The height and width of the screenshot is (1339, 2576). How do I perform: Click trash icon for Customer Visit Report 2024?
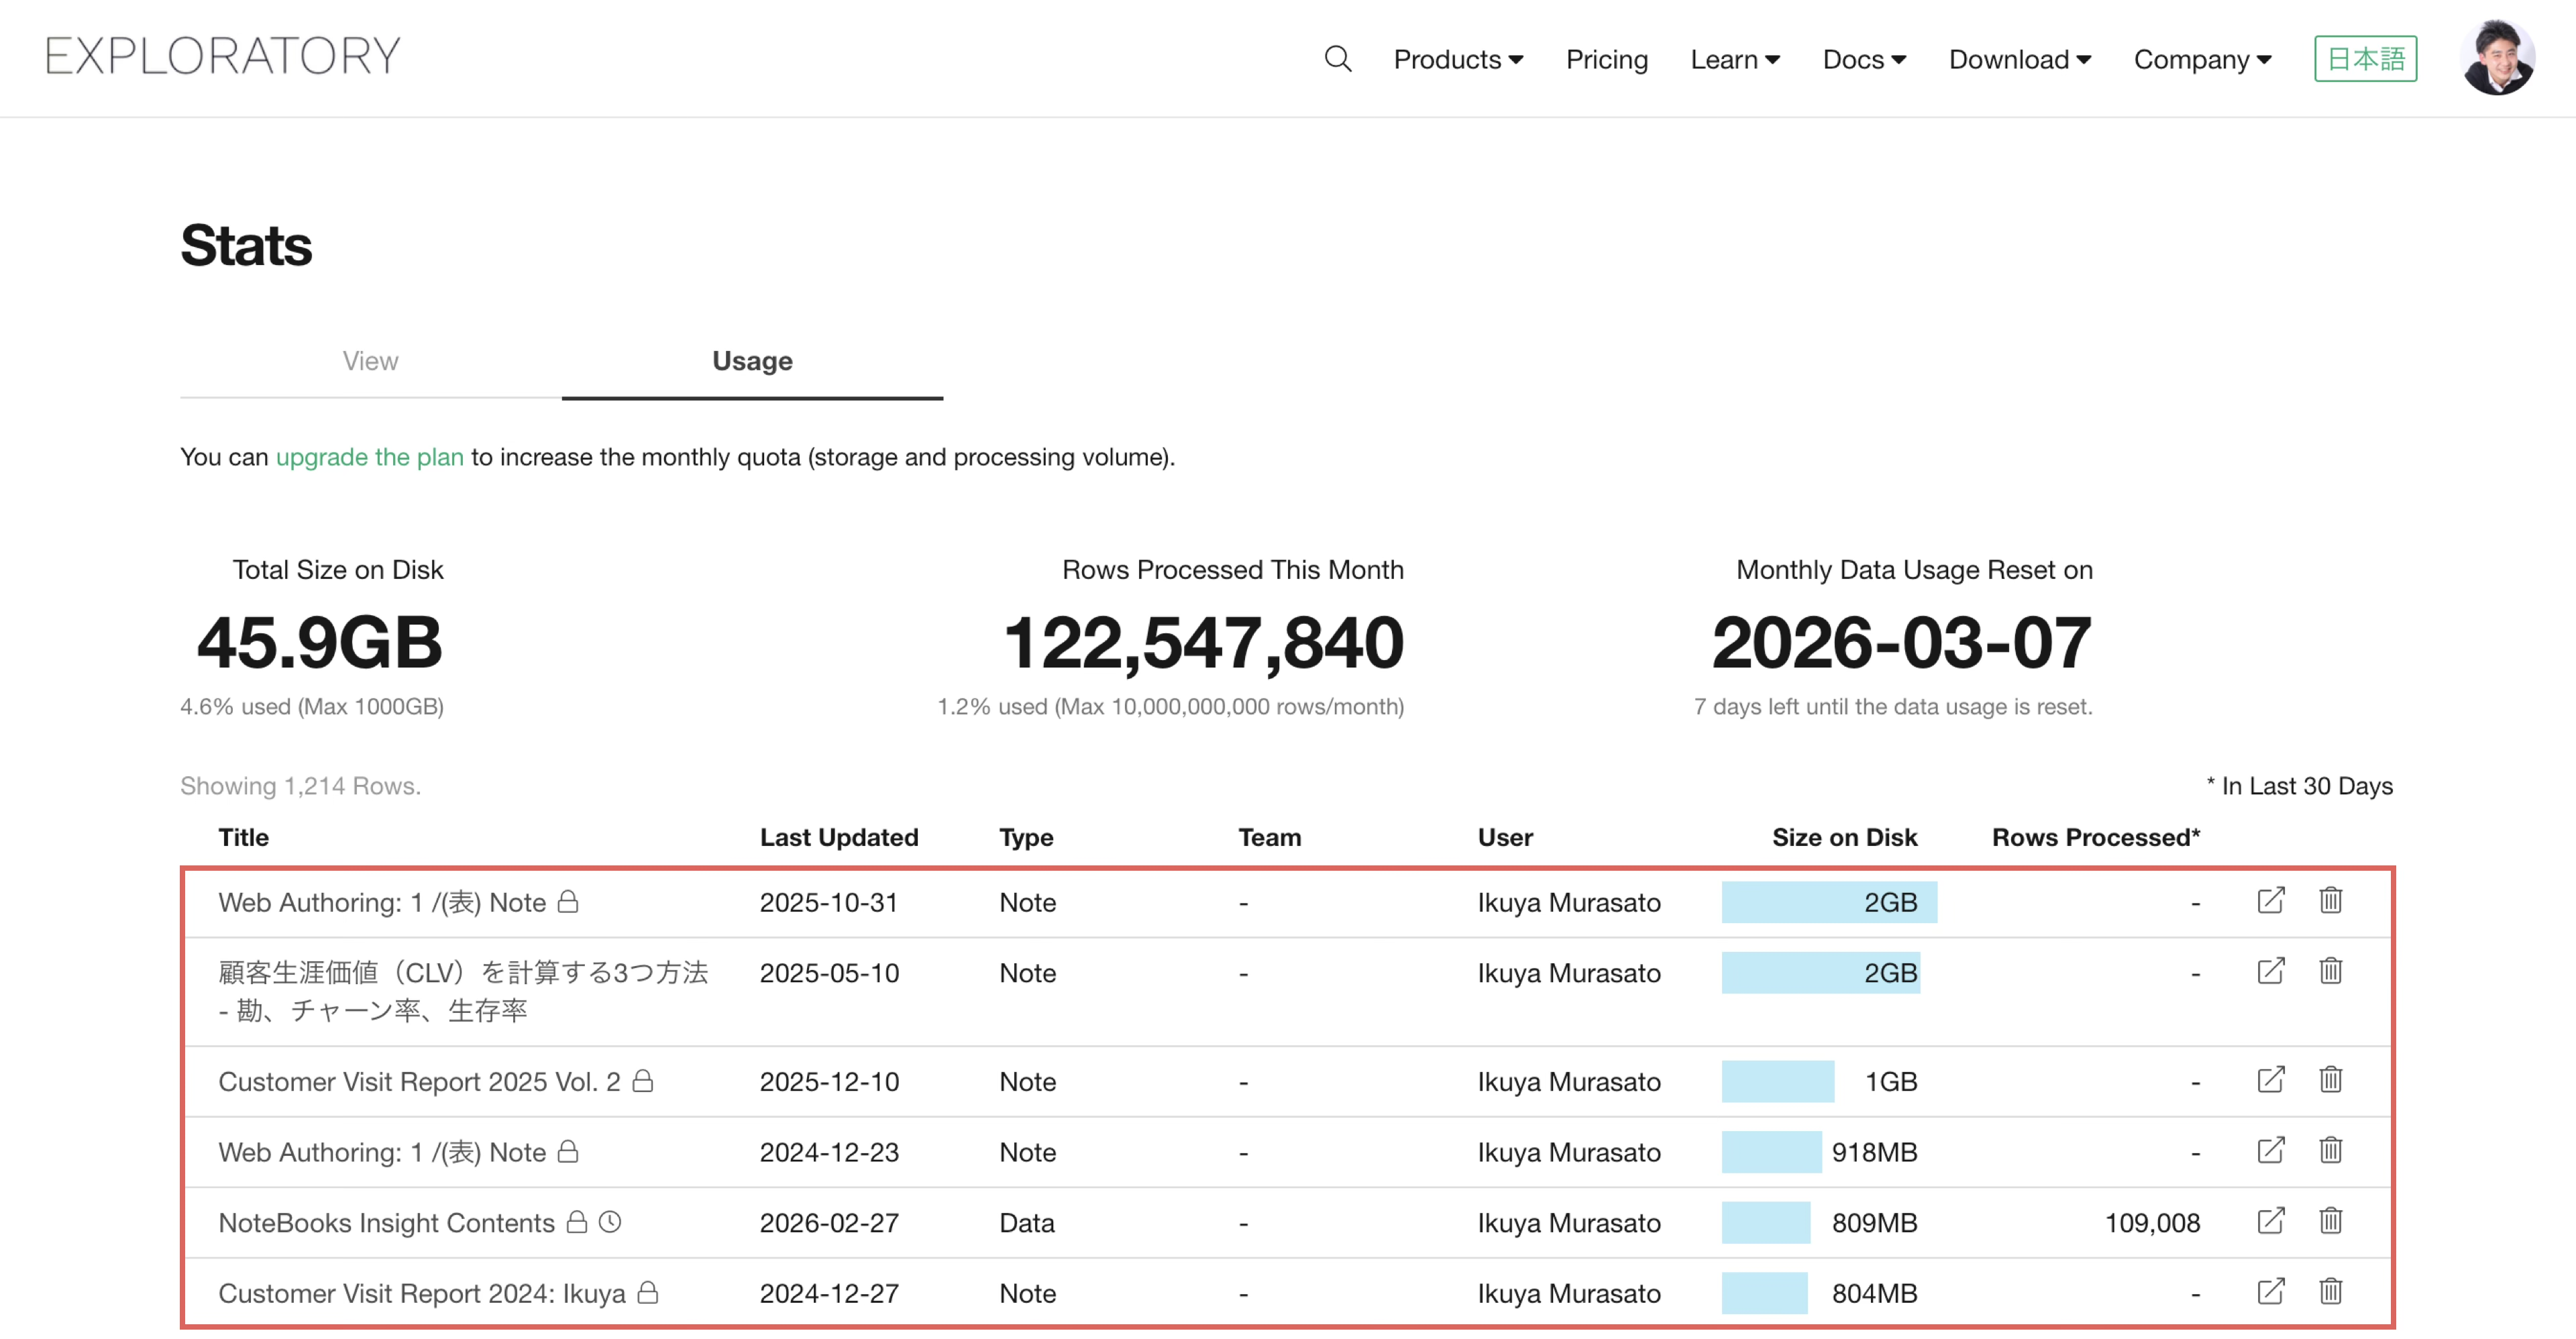[2330, 1292]
